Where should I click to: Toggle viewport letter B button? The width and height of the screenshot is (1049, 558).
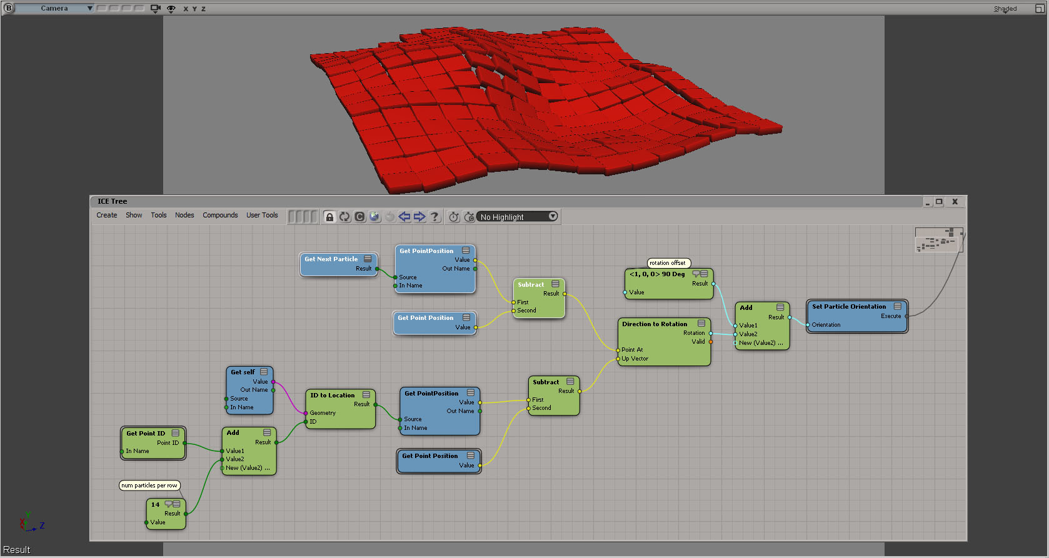pyautogui.click(x=9, y=8)
